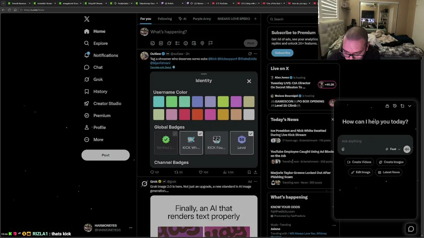Open Profile from the sidebar
Image resolution: width=424 pixels, height=238 pixels.
tap(95, 128)
